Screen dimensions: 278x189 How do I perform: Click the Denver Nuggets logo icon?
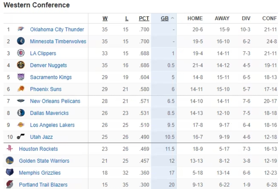(x=21, y=65)
